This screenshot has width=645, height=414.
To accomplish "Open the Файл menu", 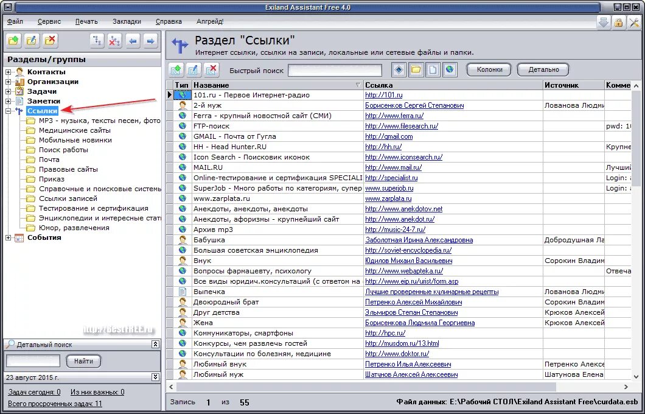I will coord(15,21).
